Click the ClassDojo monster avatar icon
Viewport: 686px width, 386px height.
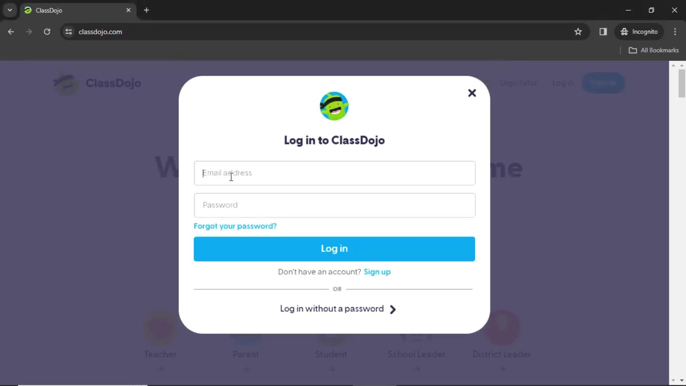click(x=334, y=105)
